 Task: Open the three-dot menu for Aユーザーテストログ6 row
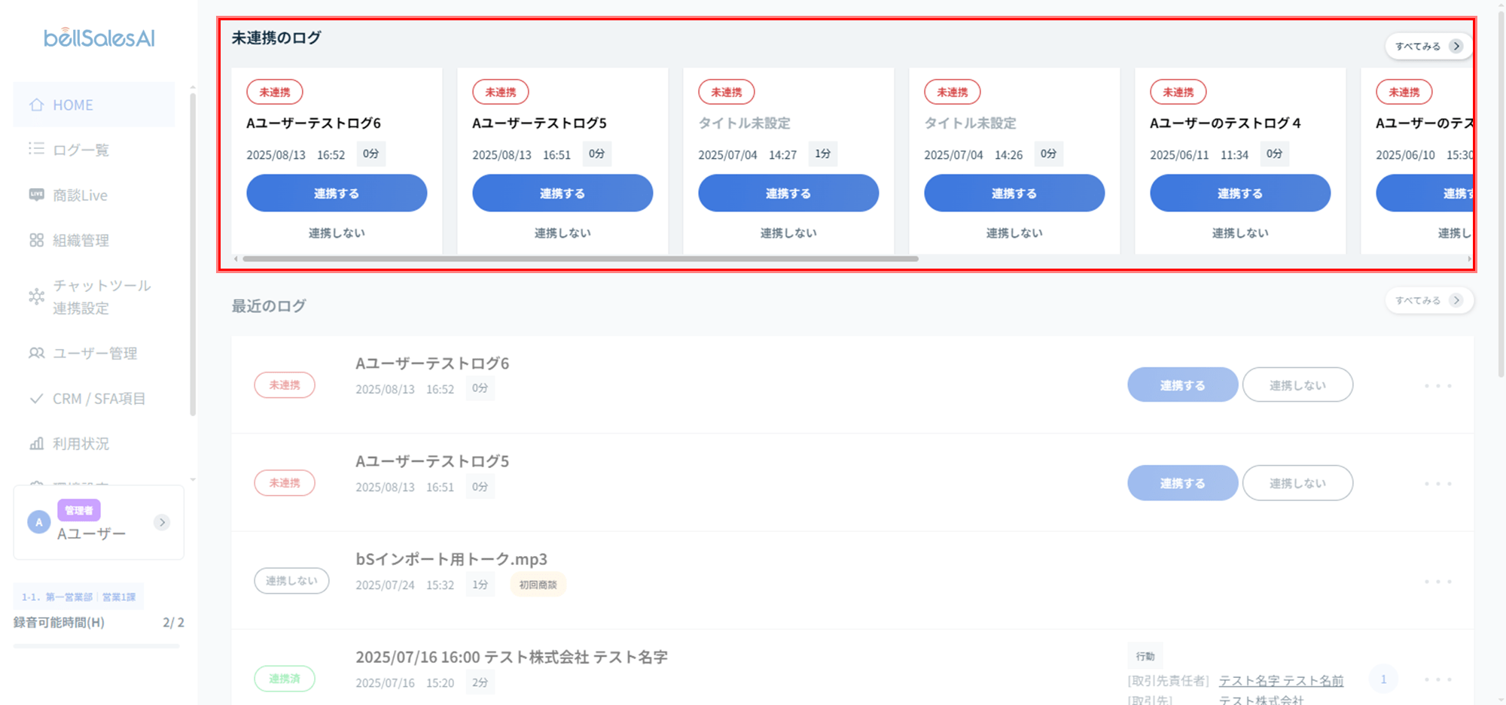coord(1437,386)
